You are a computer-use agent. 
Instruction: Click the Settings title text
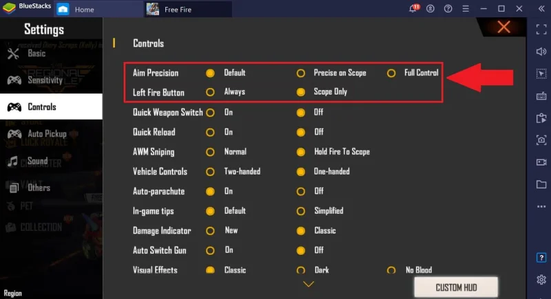point(44,30)
